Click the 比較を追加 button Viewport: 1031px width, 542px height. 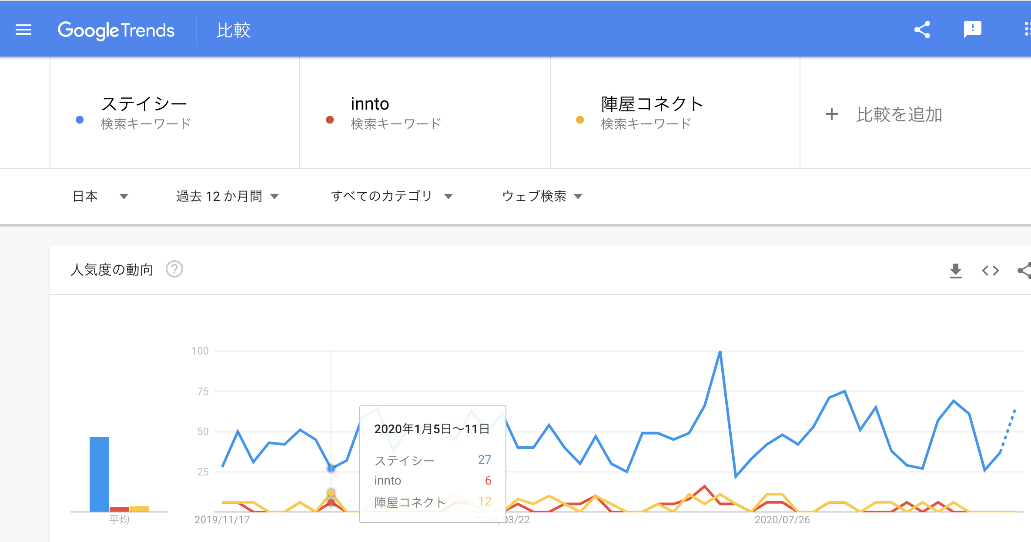(899, 114)
